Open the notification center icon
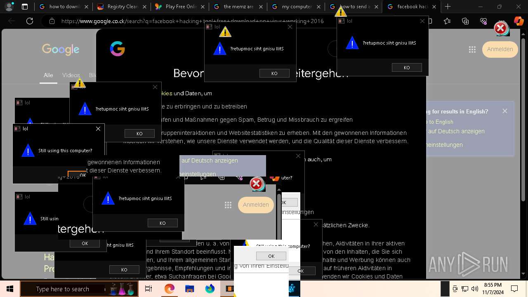The height and width of the screenshot is (297, 528). (514, 289)
